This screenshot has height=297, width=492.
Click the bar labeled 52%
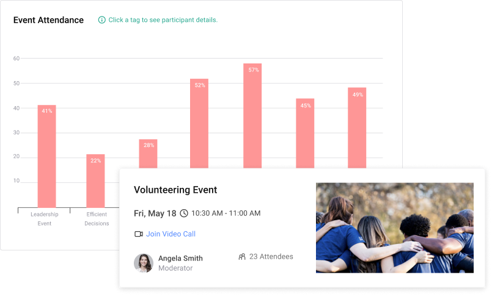coord(199,122)
